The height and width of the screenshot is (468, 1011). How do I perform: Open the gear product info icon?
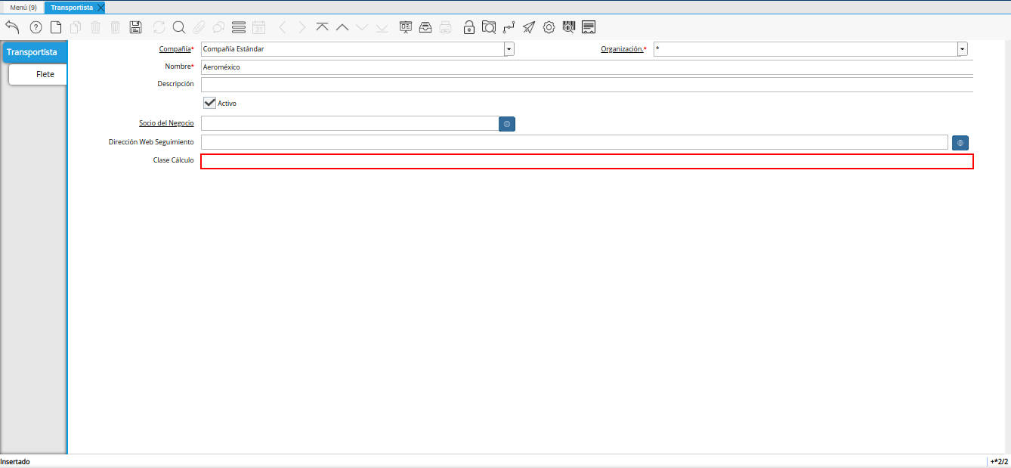(549, 27)
